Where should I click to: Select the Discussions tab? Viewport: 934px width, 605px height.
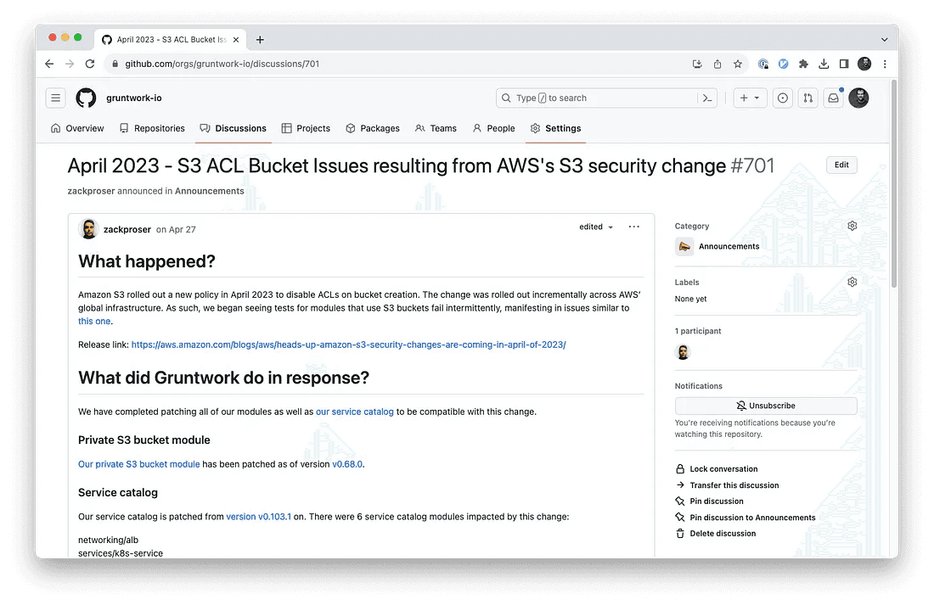coord(233,128)
